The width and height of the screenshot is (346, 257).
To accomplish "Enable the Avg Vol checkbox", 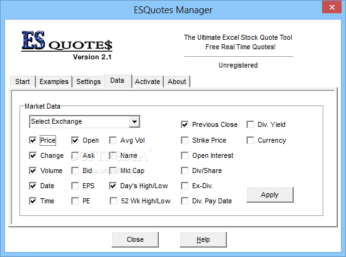I will [x=113, y=140].
